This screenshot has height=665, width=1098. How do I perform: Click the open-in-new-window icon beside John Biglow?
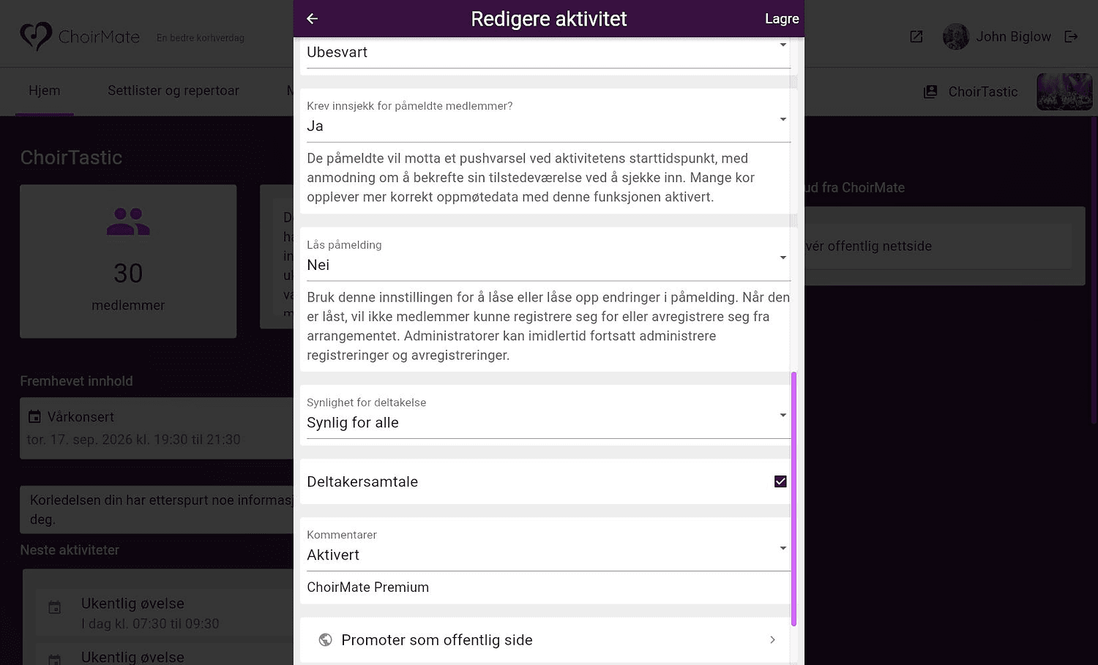click(x=916, y=37)
